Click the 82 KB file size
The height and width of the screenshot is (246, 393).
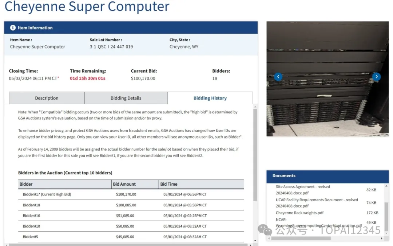click(371, 190)
